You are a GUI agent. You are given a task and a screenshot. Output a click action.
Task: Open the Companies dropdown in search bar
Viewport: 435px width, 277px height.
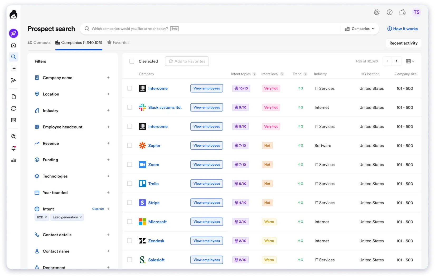pyautogui.click(x=360, y=29)
